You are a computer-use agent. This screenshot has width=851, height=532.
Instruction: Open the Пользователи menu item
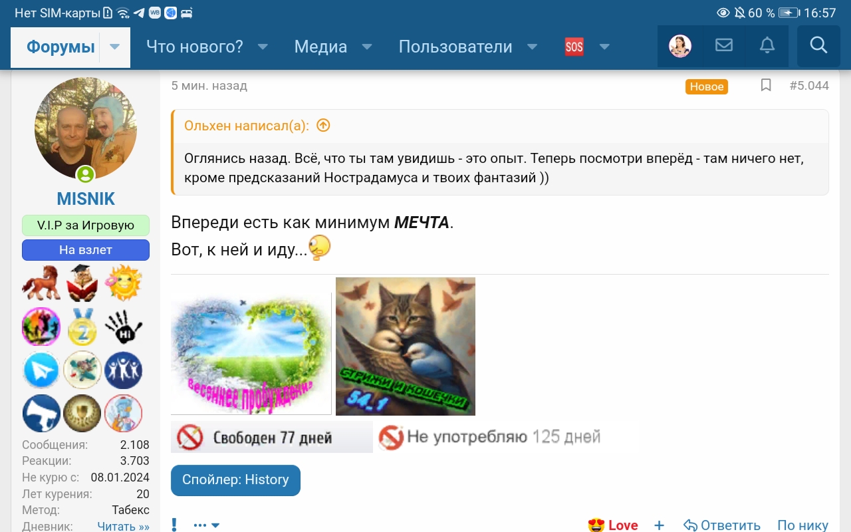[455, 47]
